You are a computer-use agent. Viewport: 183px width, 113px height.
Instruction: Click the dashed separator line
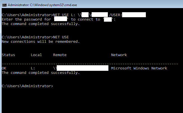(x=89, y=64)
